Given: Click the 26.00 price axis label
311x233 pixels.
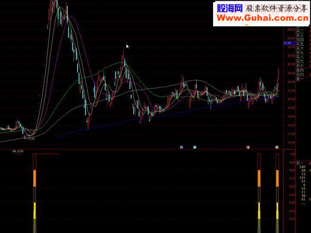Looking at the screenshot, I should point(291,73).
